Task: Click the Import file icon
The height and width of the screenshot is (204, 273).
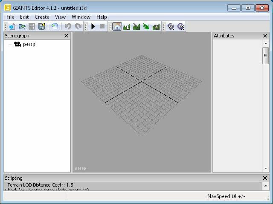Action: 55,26
